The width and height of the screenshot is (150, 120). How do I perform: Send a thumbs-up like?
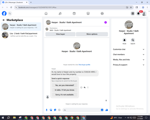[107, 110]
